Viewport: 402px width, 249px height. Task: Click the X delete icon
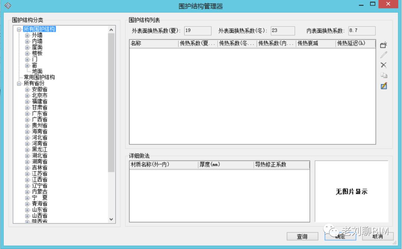coord(383,65)
